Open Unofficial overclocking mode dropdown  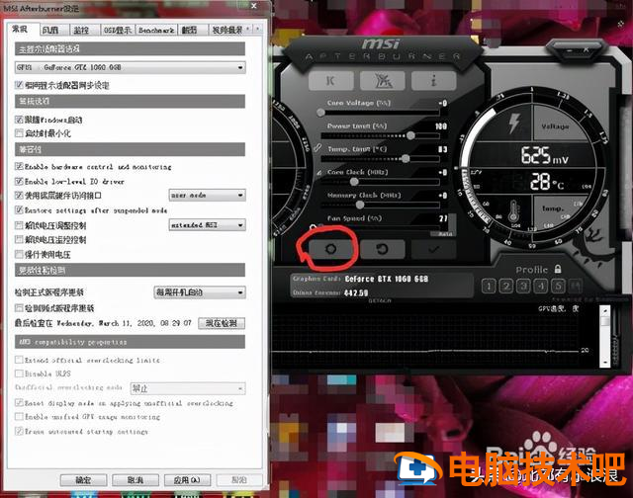pyautogui.click(x=188, y=388)
